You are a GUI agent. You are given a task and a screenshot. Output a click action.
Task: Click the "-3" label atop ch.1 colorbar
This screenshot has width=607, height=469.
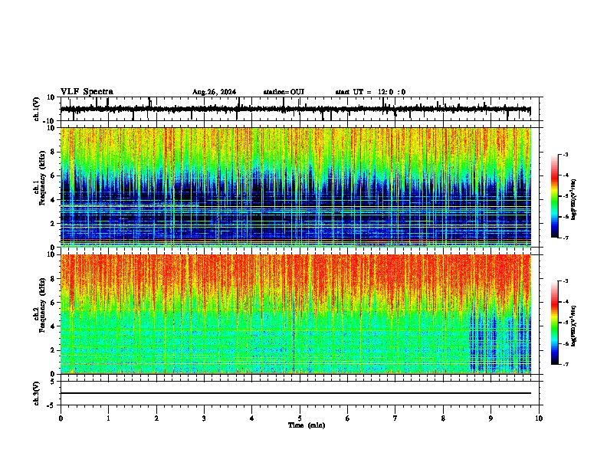click(566, 154)
